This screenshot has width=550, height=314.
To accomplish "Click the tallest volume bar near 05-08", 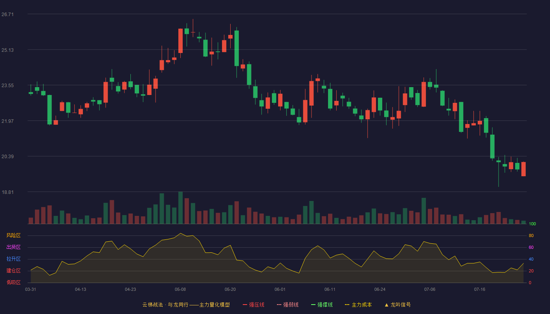I will 180,208.
